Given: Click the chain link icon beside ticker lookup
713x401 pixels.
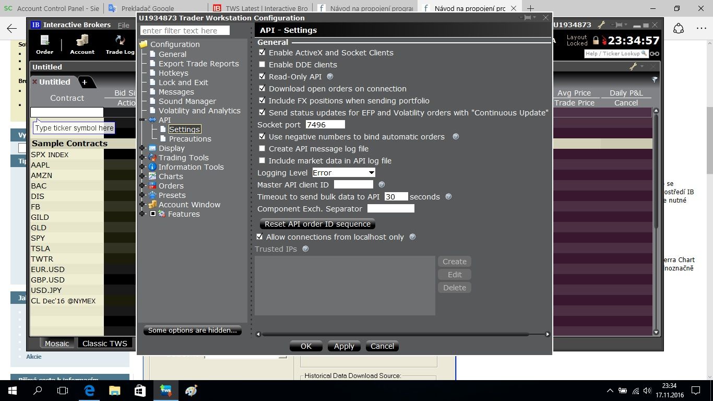Looking at the screenshot, I should (654, 53).
